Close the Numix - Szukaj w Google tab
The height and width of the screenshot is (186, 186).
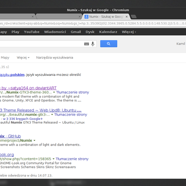click(126, 17)
